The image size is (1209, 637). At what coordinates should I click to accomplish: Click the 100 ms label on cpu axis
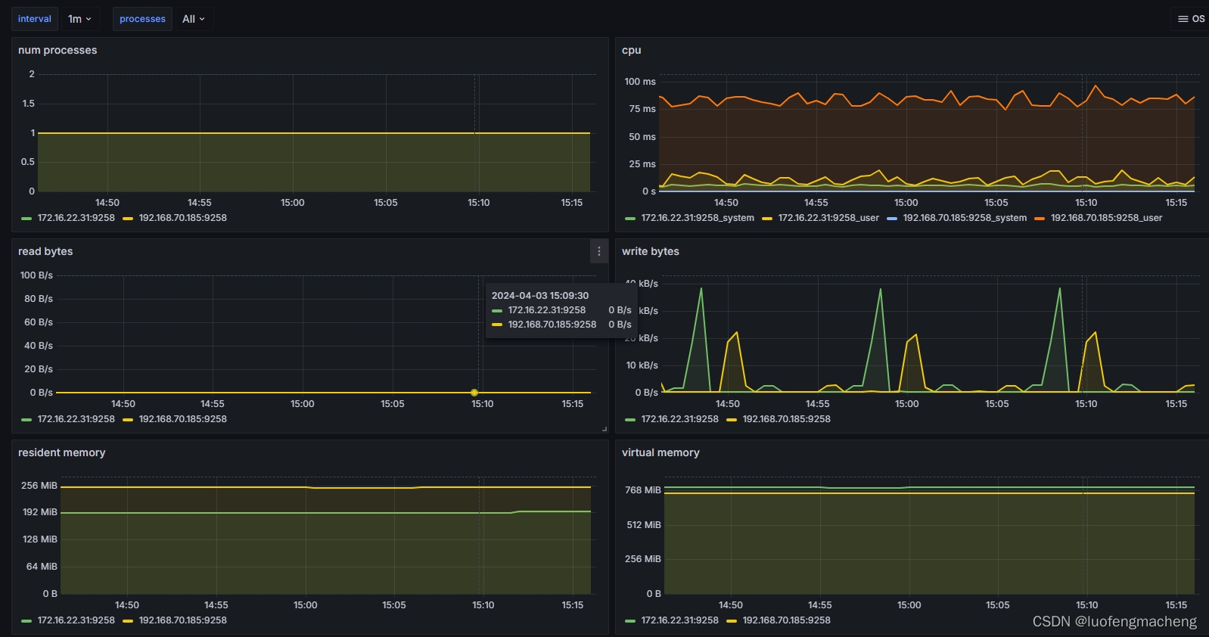coord(640,82)
